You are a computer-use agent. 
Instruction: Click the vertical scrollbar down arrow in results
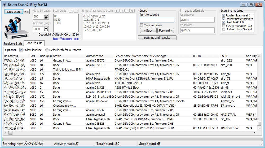click(x=259, y=128)
